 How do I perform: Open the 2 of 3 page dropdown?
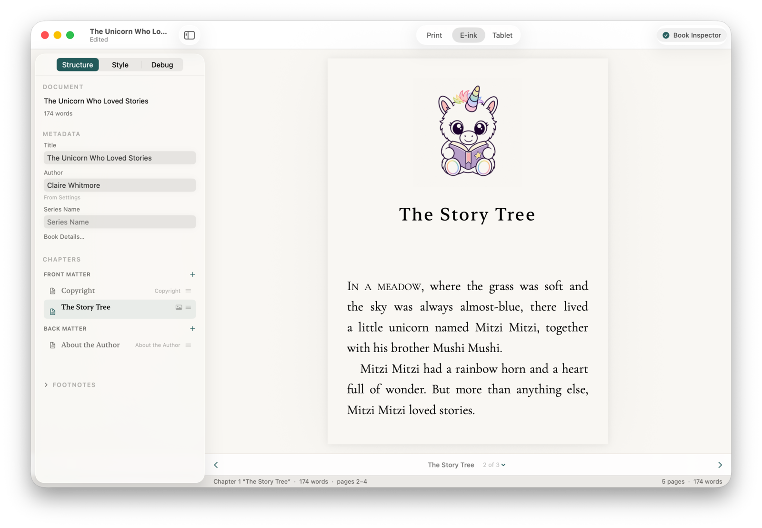coord(494,465)
